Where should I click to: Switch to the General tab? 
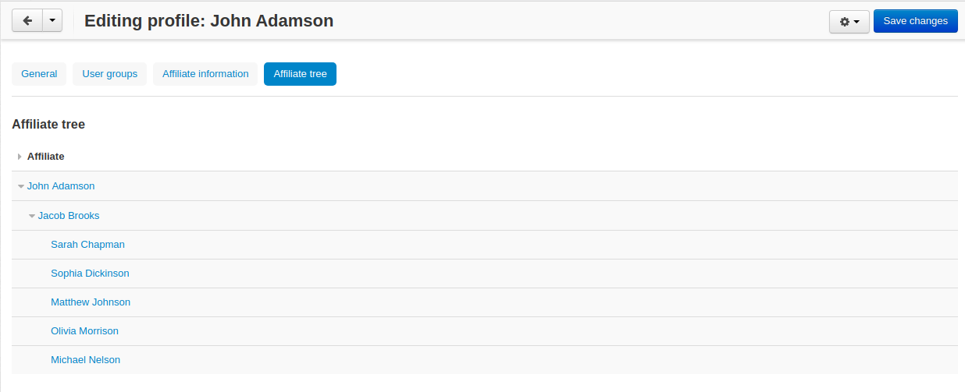(x=39, y=74)
